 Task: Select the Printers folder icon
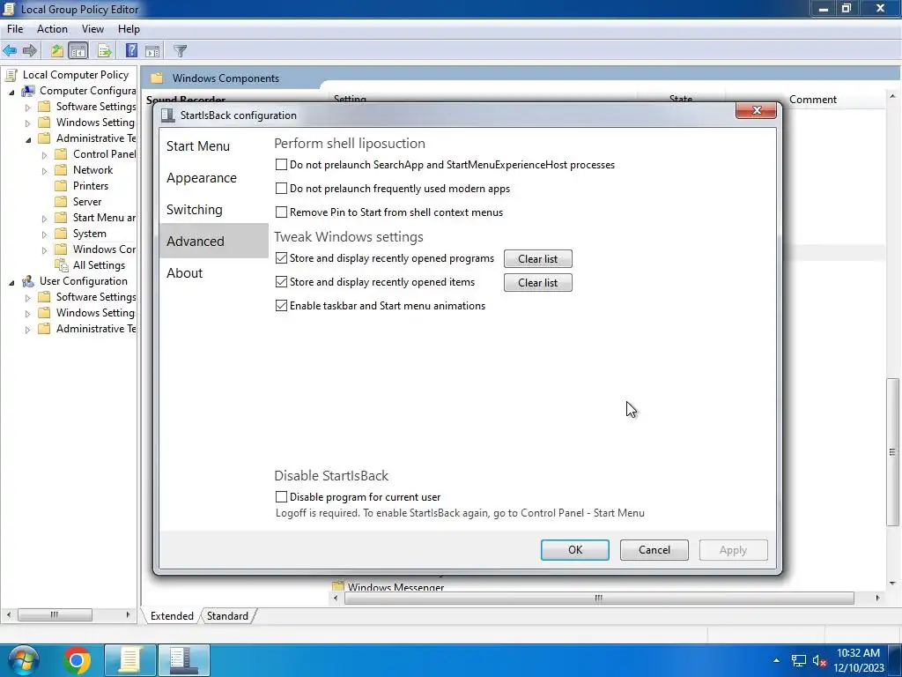(61, 186)
